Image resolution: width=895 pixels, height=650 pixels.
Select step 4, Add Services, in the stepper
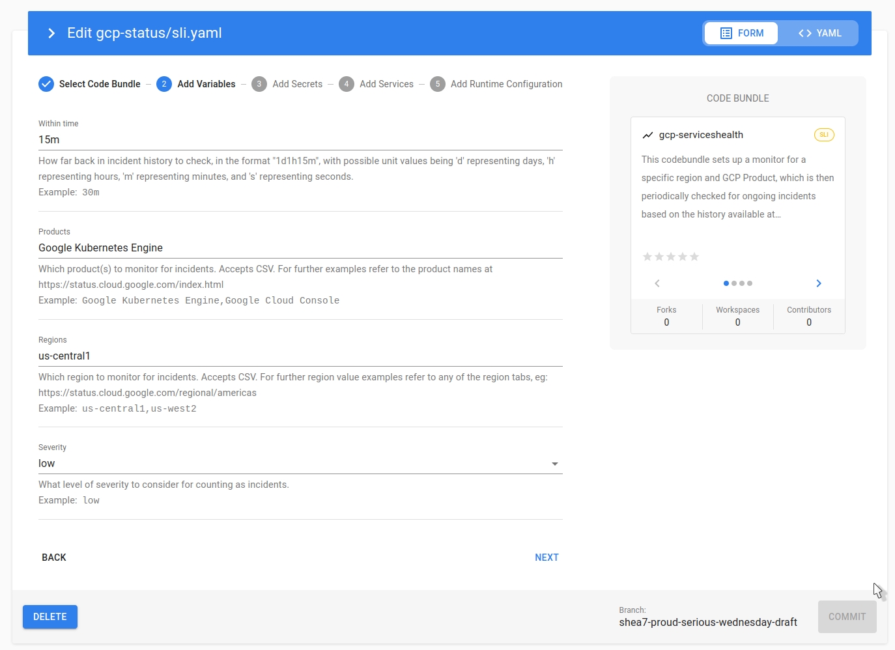pos(347,84)
